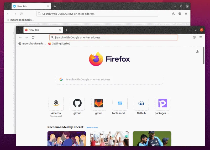This screenshot has width=210, height=150.
Task: Click Google G icon in page search box
Action: pyautogui.click(x=61, y=79)
